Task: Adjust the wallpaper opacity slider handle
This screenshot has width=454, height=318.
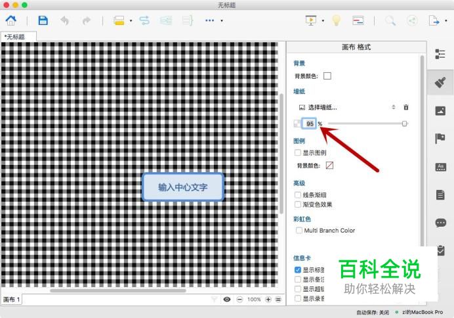Action: pos(405,124)
